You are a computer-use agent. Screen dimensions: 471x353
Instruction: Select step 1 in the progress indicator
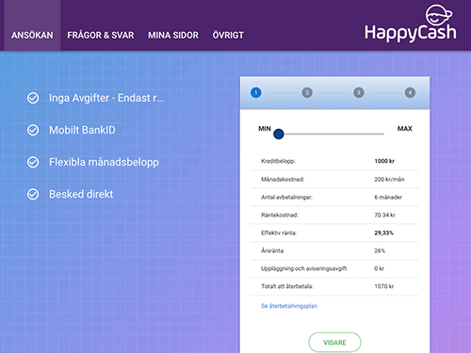pos(256,92)
